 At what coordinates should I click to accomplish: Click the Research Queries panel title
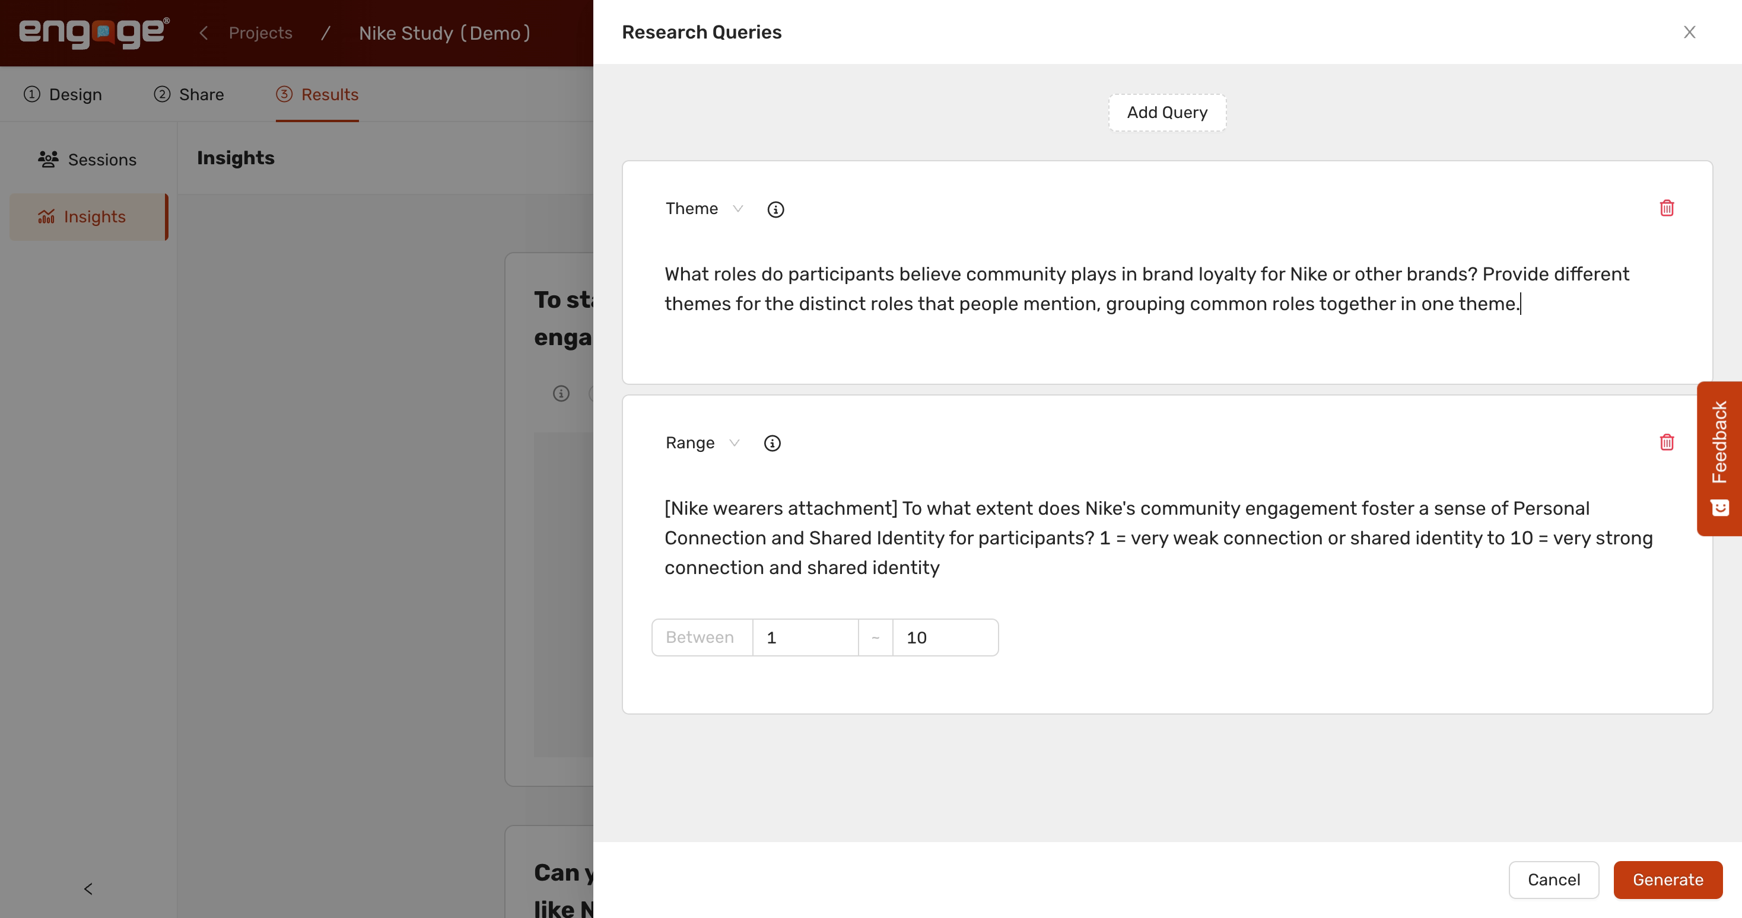pyautogui.click(x=701, y=32)
